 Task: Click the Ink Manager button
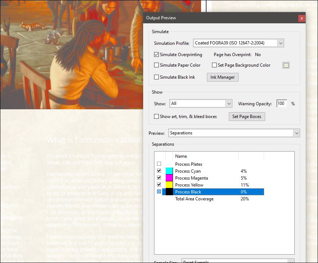point(222,77)
